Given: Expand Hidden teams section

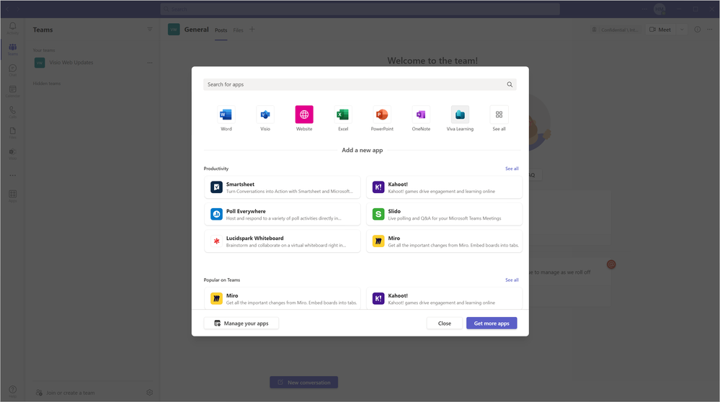Looking at the screenshot, I should point(46,84).
